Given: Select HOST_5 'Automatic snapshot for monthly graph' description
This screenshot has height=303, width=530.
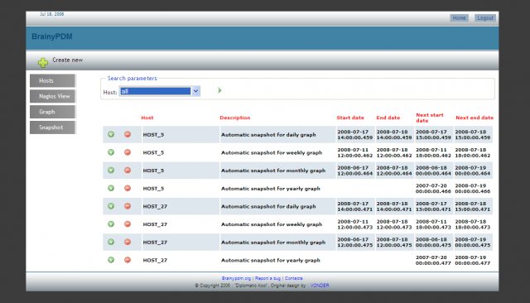Looking at the screenshot, I should [x=273, y=171].
